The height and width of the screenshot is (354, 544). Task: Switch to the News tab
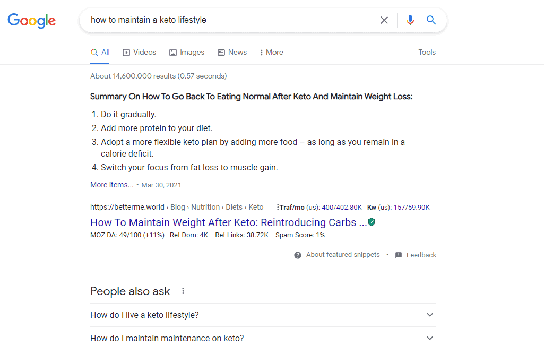(x=232, y=53)
